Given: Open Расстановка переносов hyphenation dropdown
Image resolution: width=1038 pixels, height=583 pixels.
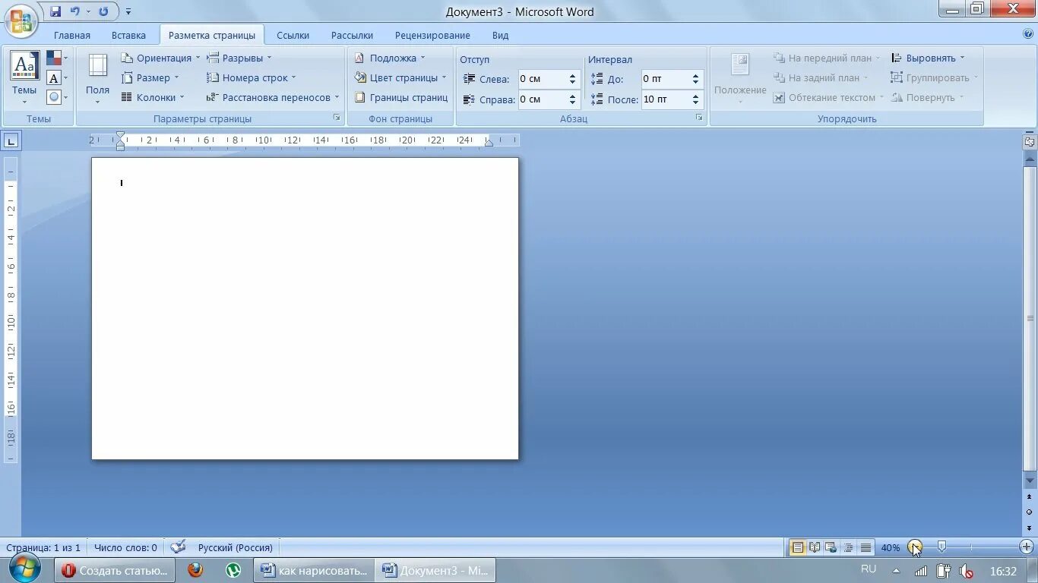Looking at the screenshot, I should click(x=273, y=97).
